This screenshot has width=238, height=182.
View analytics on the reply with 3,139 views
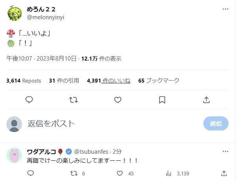click(169, 173)
